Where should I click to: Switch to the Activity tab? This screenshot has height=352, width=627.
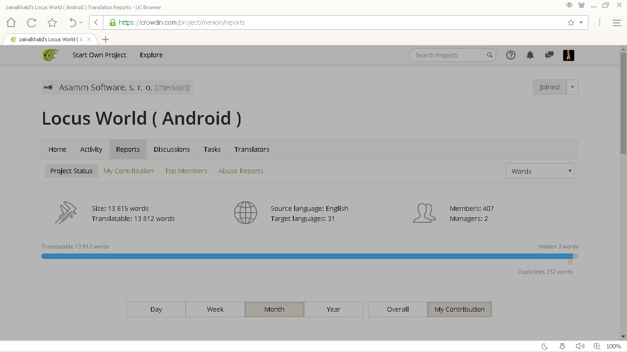[x=91, y=149]
